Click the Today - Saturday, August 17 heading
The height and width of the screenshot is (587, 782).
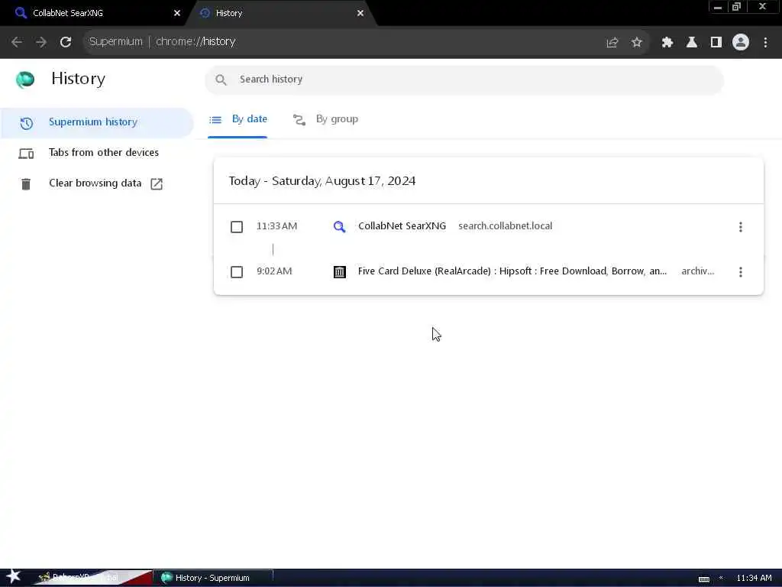pyautogui.click(x=322, y=180)
